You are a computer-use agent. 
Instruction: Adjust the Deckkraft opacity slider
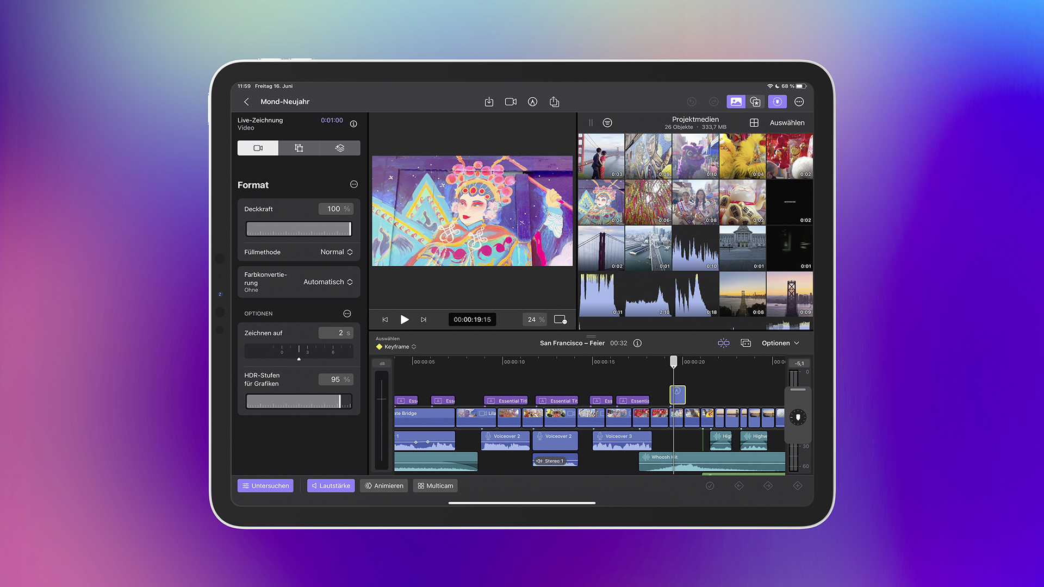[x=299, y=229]
